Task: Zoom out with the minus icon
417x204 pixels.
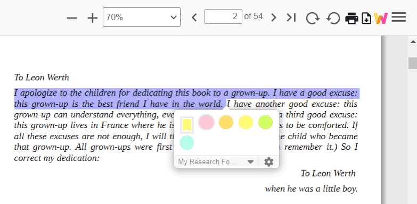Action: (72, 18)
